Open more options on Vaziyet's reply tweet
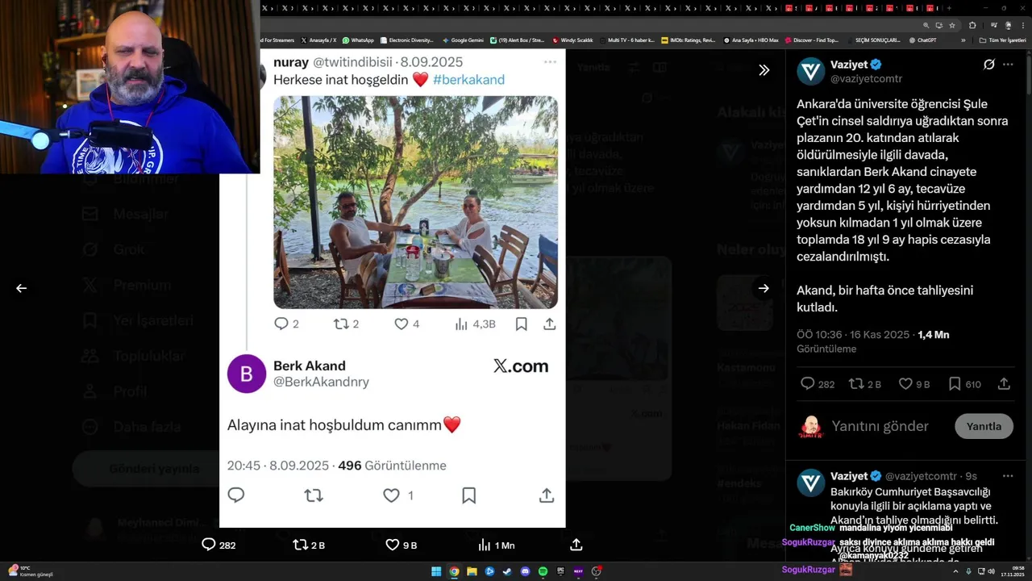The height and width of the screenshot is (581, 1032). tap(1008, 476)
